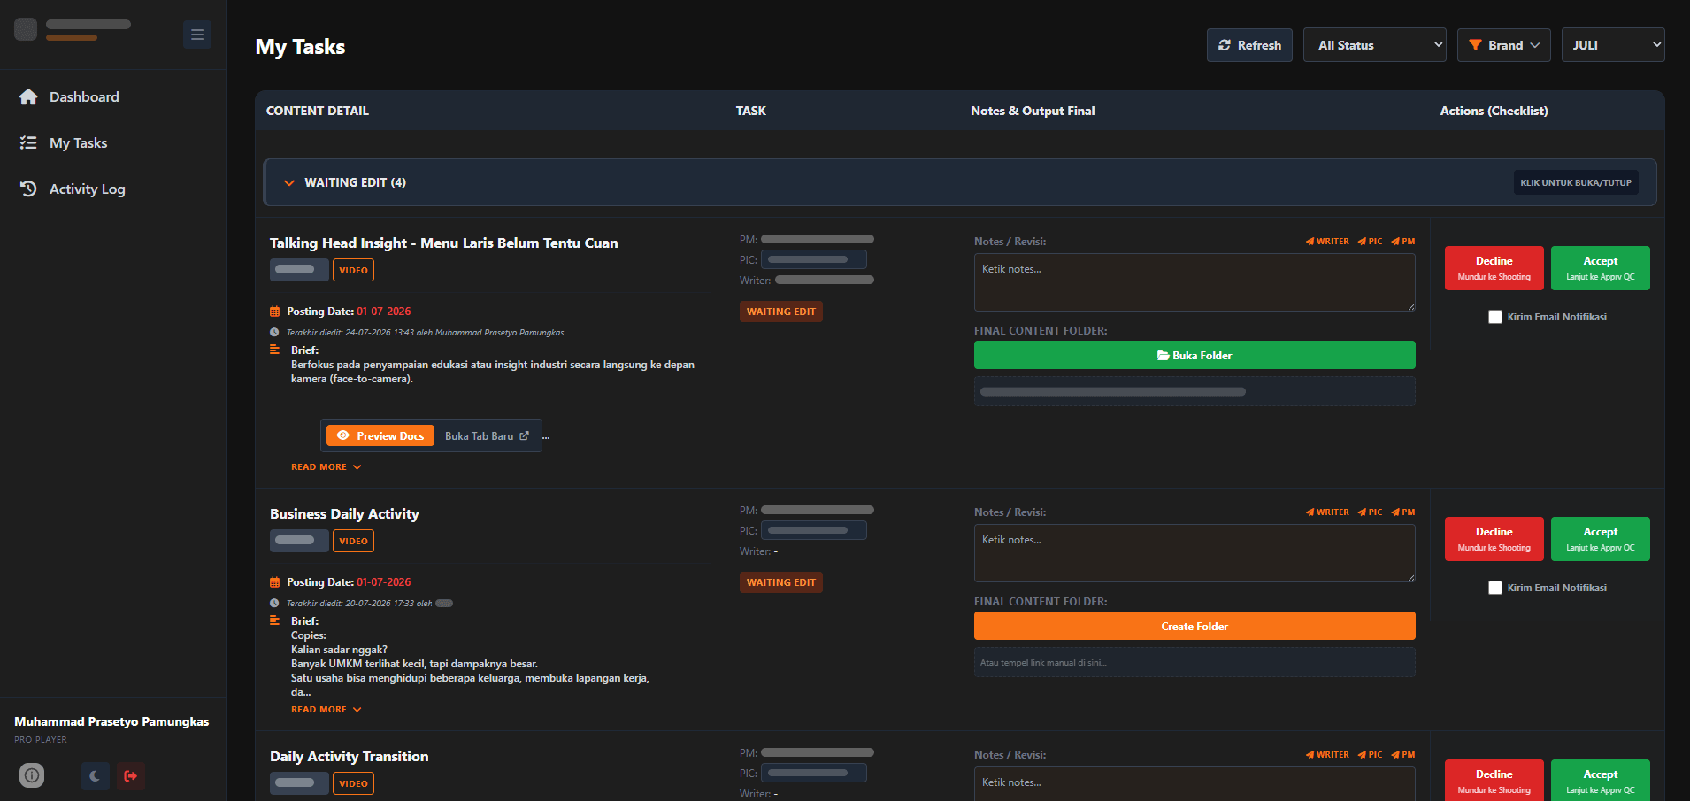Click Buka Folder for Talking Head Insight
Screen dimensions: 1690x801
(1195, 355)
